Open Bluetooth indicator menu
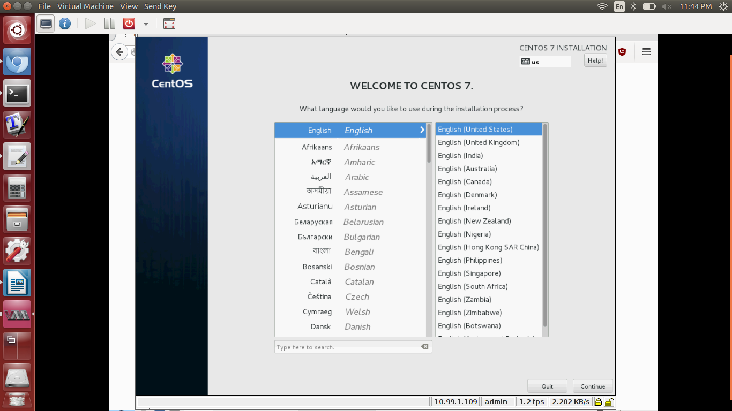This screenshot has height=411, width=732. 633,6
